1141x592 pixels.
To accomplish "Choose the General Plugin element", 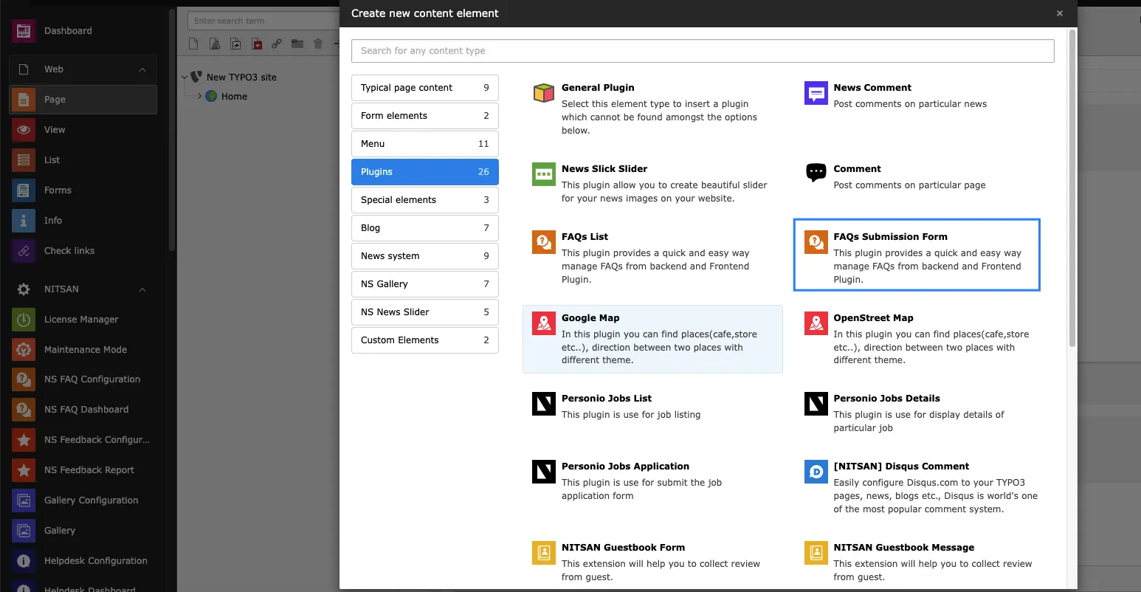I will [652, 109].
